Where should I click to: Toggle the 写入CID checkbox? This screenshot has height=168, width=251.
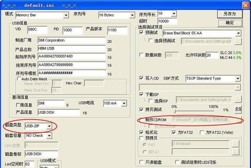click(x=142, y=78)
